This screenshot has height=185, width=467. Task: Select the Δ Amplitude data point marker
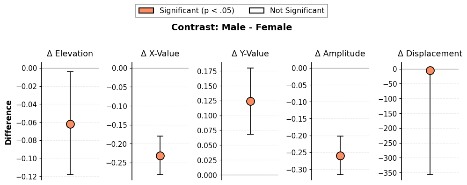coord(340,156)
